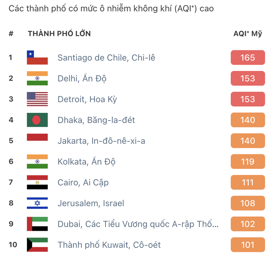
Task: Open Dhaka, Băng-la-đét city link
Action: (96, 120)
